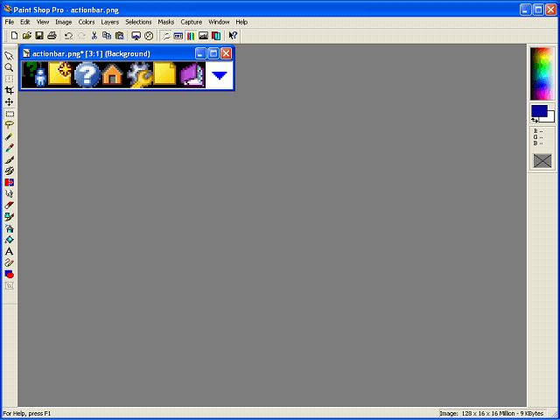Open the View menu

[x=43, y=22]
